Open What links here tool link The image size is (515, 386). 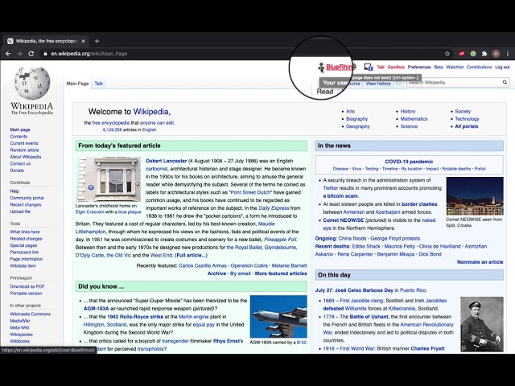25,232
